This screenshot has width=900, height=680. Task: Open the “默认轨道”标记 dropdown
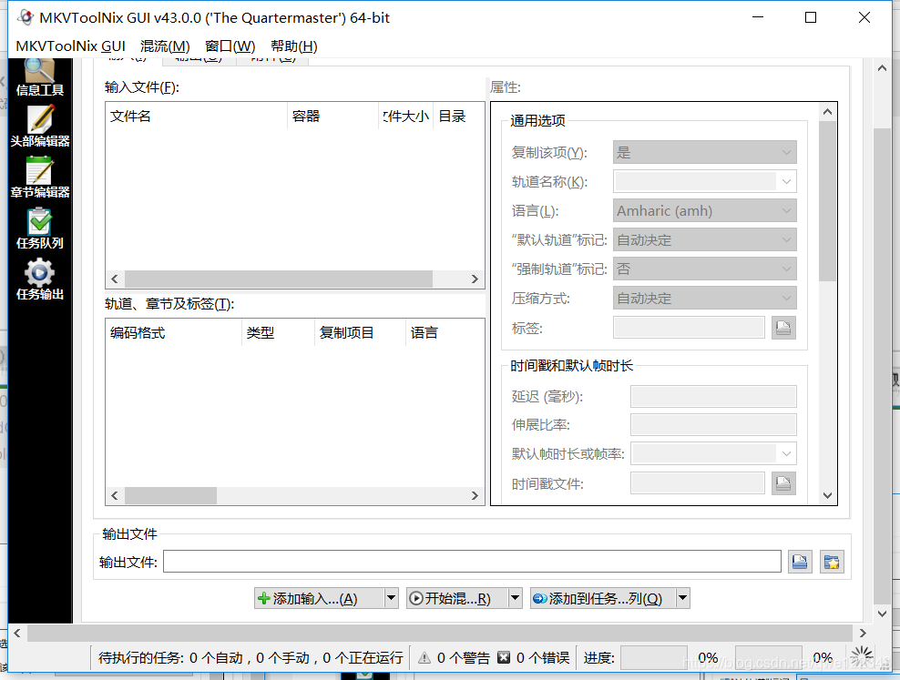tap(705, 239)
